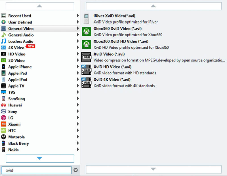Clear the xvid search with X button
The width and height of the screenshot is (227, 176).
75,170
